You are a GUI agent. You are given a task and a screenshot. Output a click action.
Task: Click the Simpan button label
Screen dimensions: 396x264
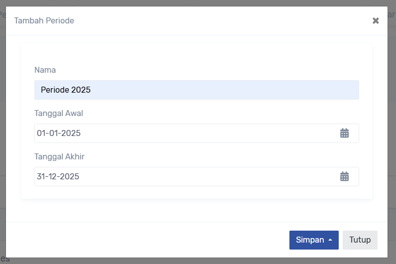pyautogui.click(x=310, y=240)
